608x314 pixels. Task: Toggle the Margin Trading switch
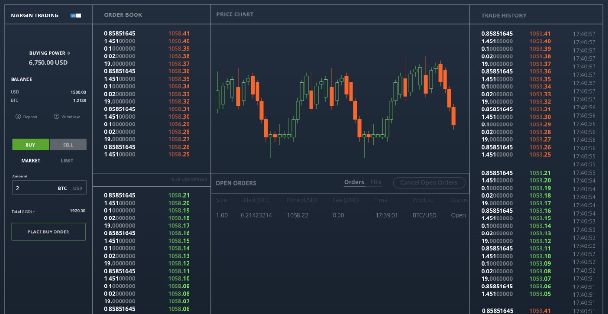coord(76,15)
